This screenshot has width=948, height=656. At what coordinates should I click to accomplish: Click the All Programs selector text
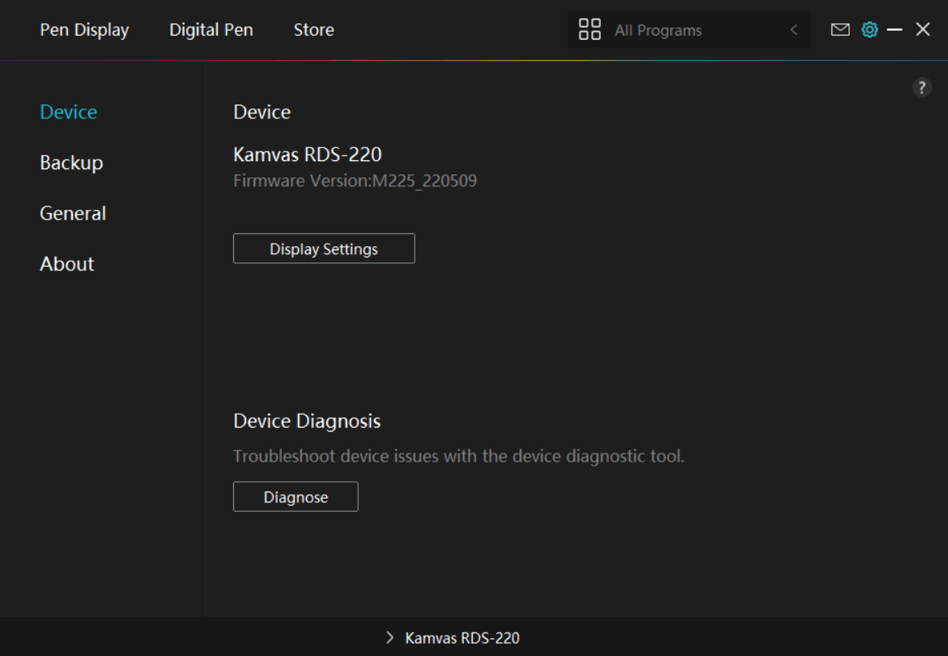[x=658, y=30]
